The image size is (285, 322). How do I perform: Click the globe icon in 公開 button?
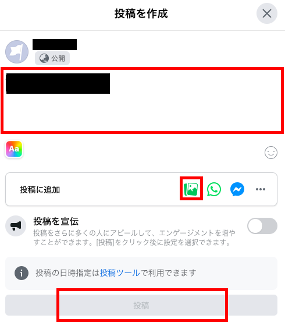(x=44, y=58)
